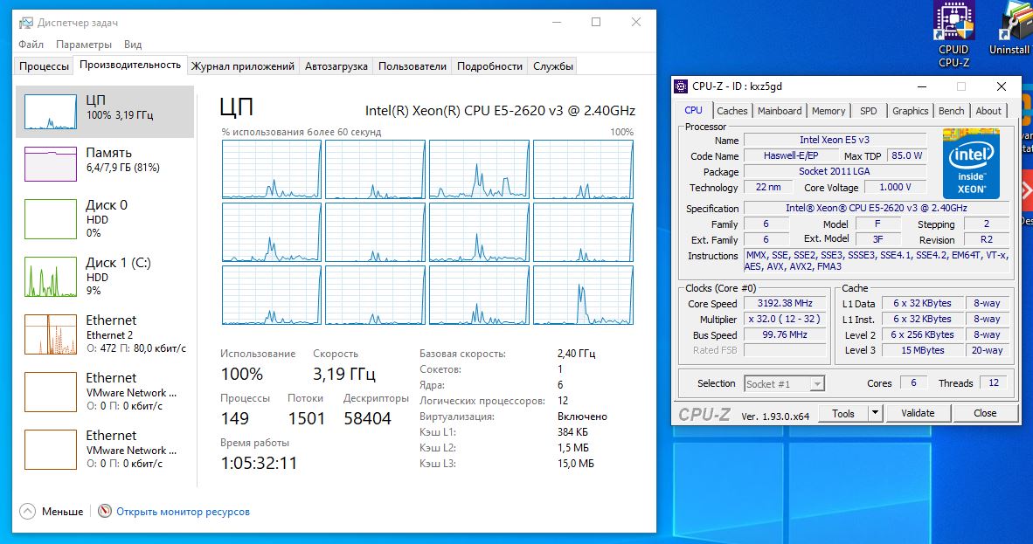Viewport: 1033px width, 544px height.
Task: Switch to the Процессы tab
Action: (44, 65)
